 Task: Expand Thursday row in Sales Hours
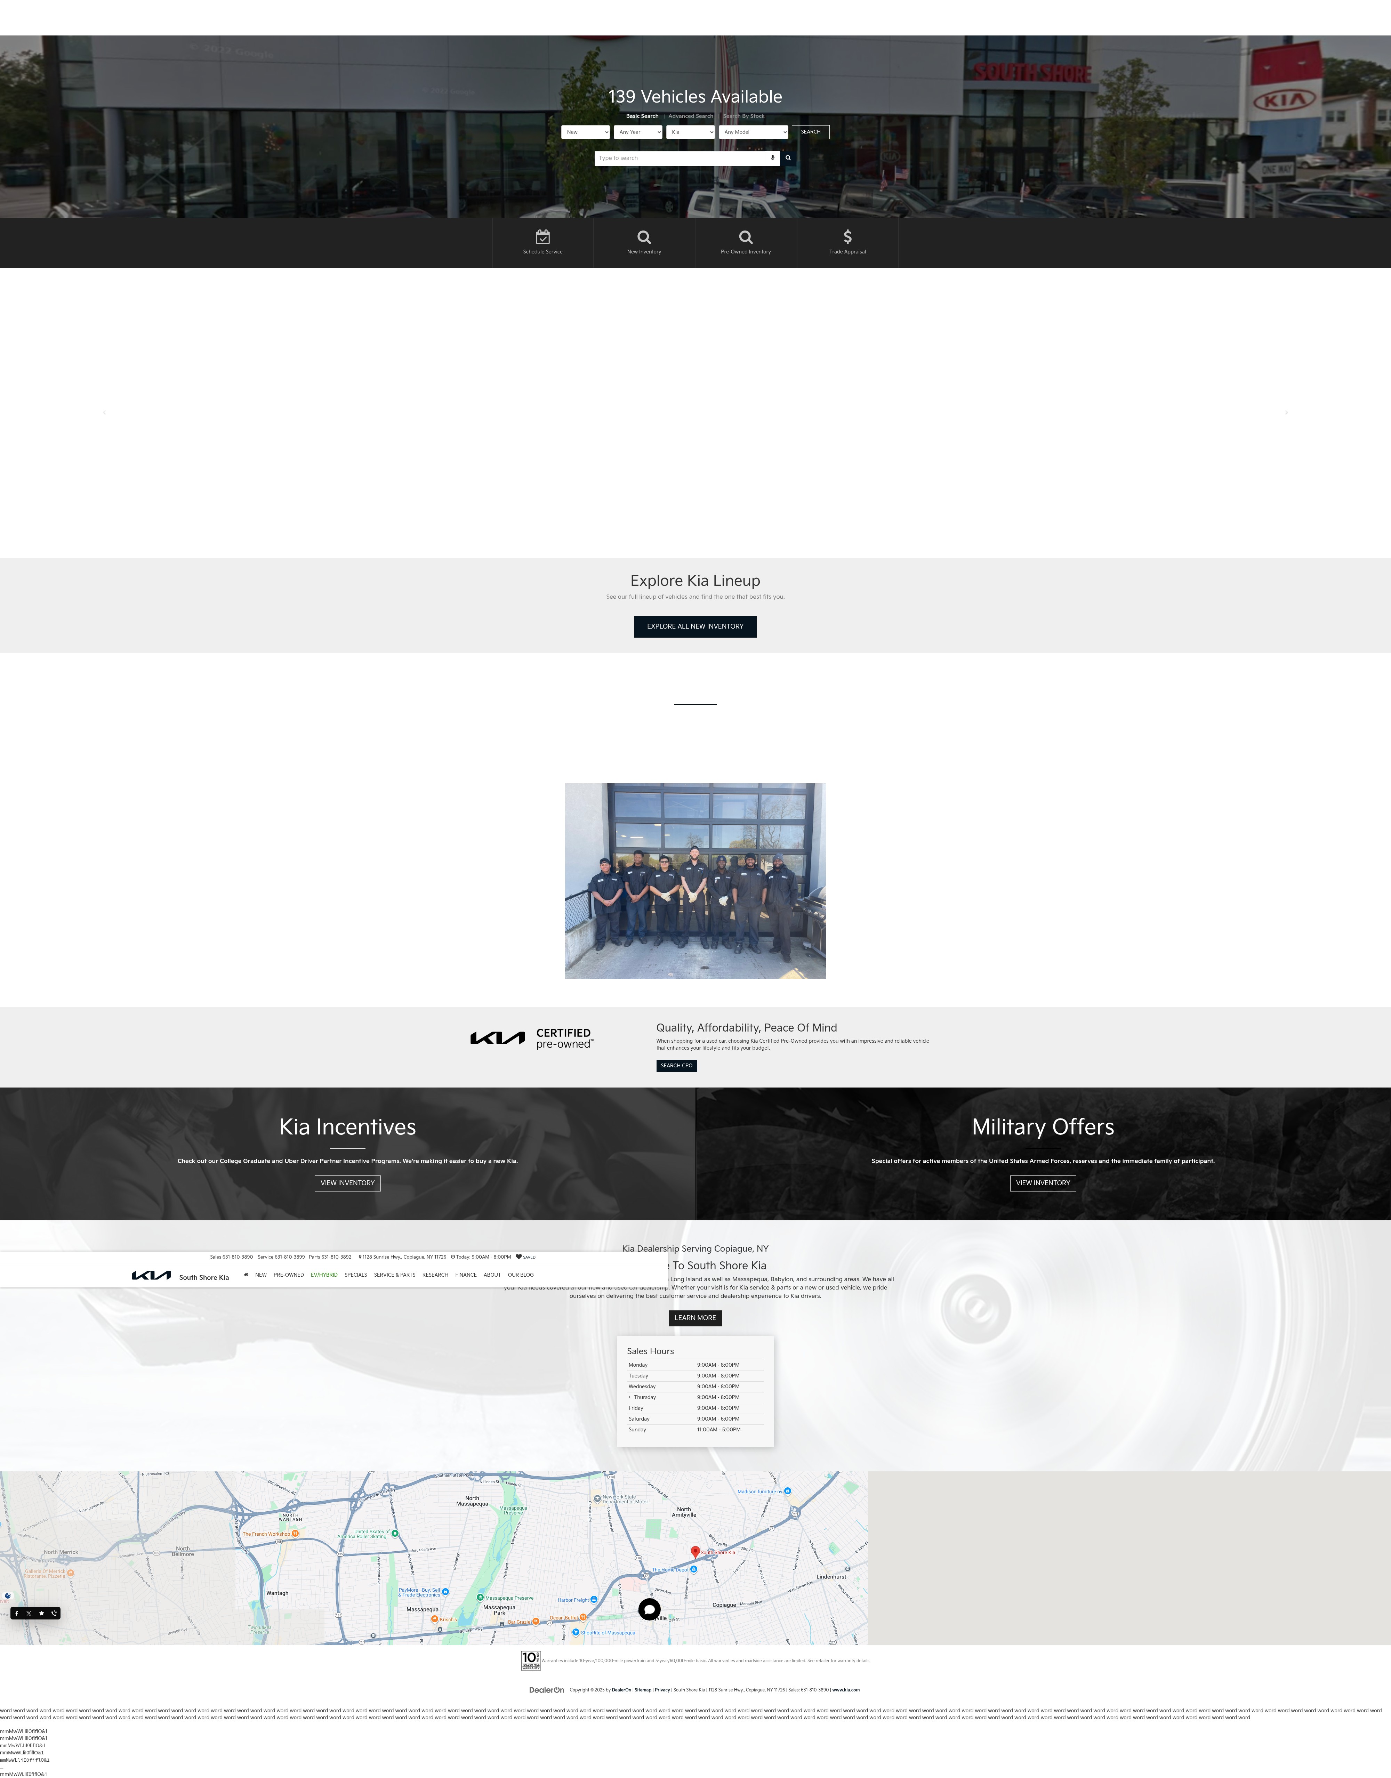point(695,1397)
